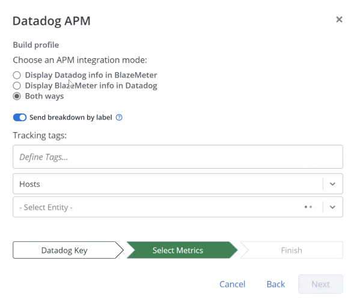The image size is (354, 305).
Task: Expand the Hosts dropdown chevron
Action: coord(332,184)
